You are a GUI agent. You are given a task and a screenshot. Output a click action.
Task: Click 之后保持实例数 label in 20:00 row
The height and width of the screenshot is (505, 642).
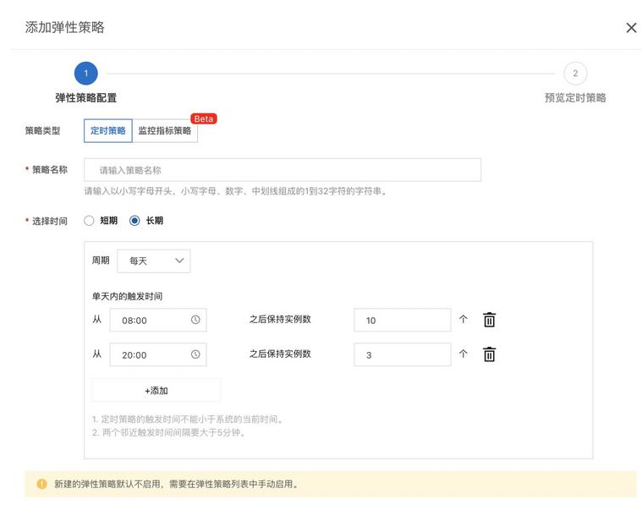pyautogui.click(x=281, y=354)
